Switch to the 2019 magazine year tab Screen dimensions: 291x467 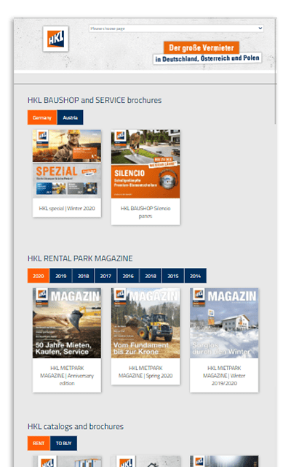[x=61, y=276]
